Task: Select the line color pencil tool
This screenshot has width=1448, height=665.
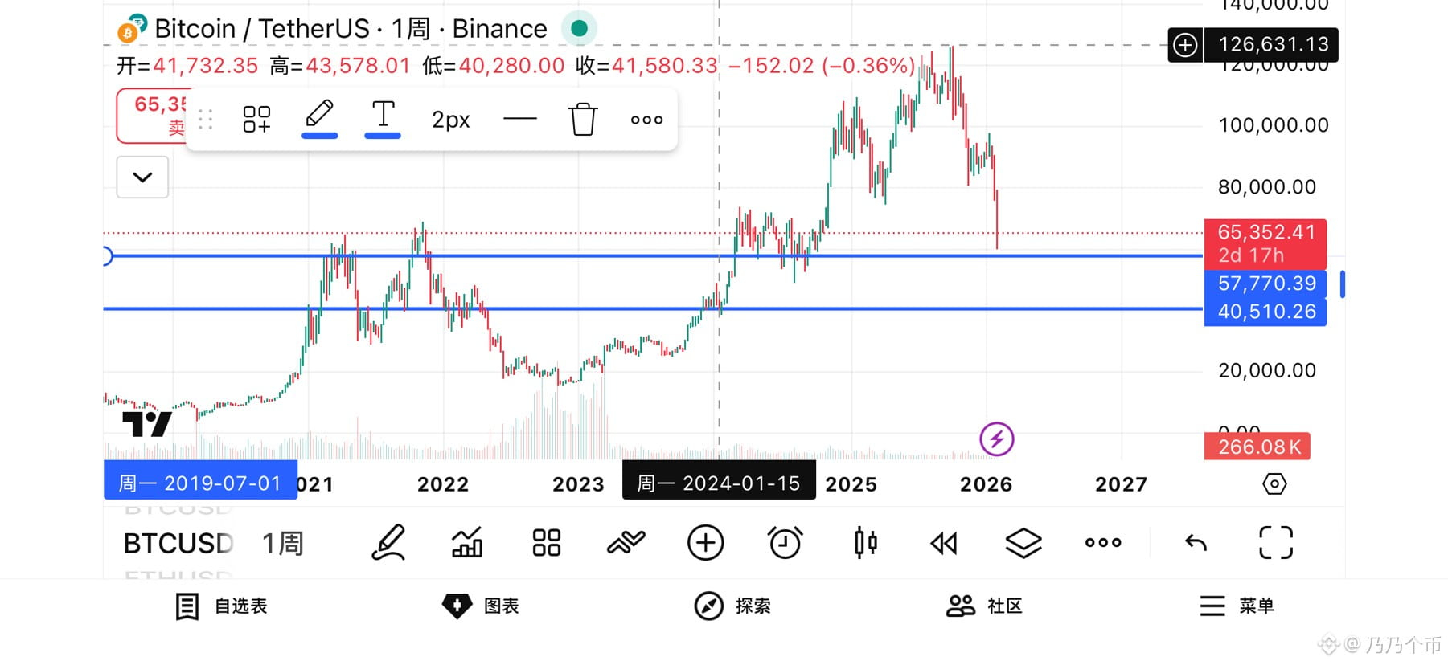Action: [319, 117]
